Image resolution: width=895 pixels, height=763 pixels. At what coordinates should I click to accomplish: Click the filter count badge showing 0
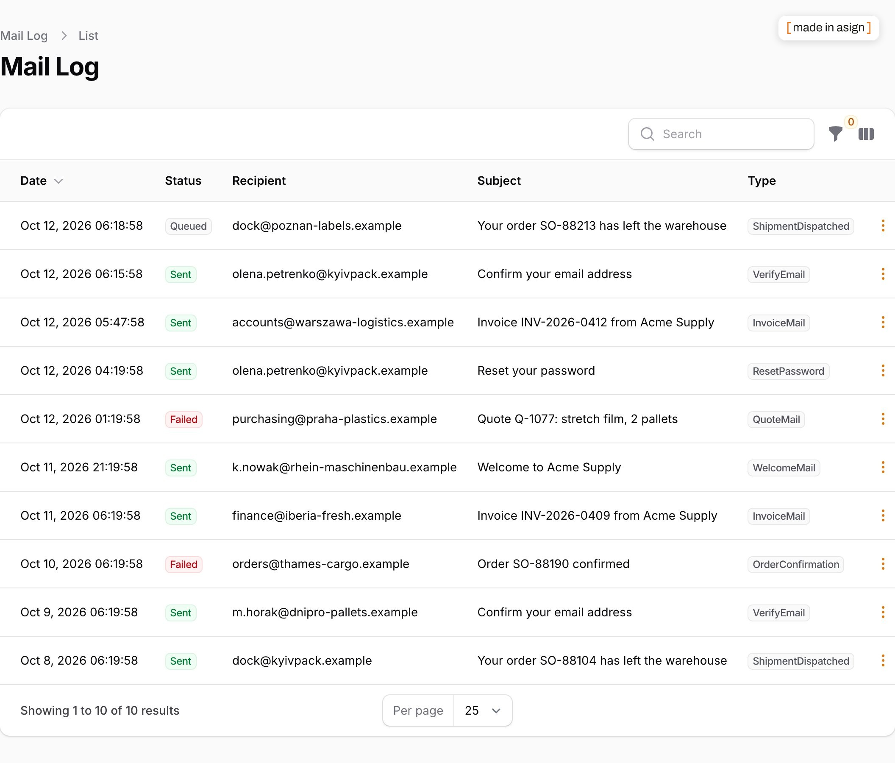point(851,122)
